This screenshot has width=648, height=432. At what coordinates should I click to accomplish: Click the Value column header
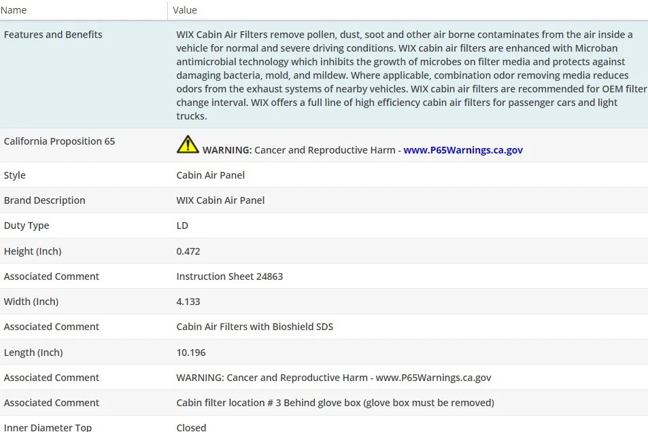pos(185,10)
